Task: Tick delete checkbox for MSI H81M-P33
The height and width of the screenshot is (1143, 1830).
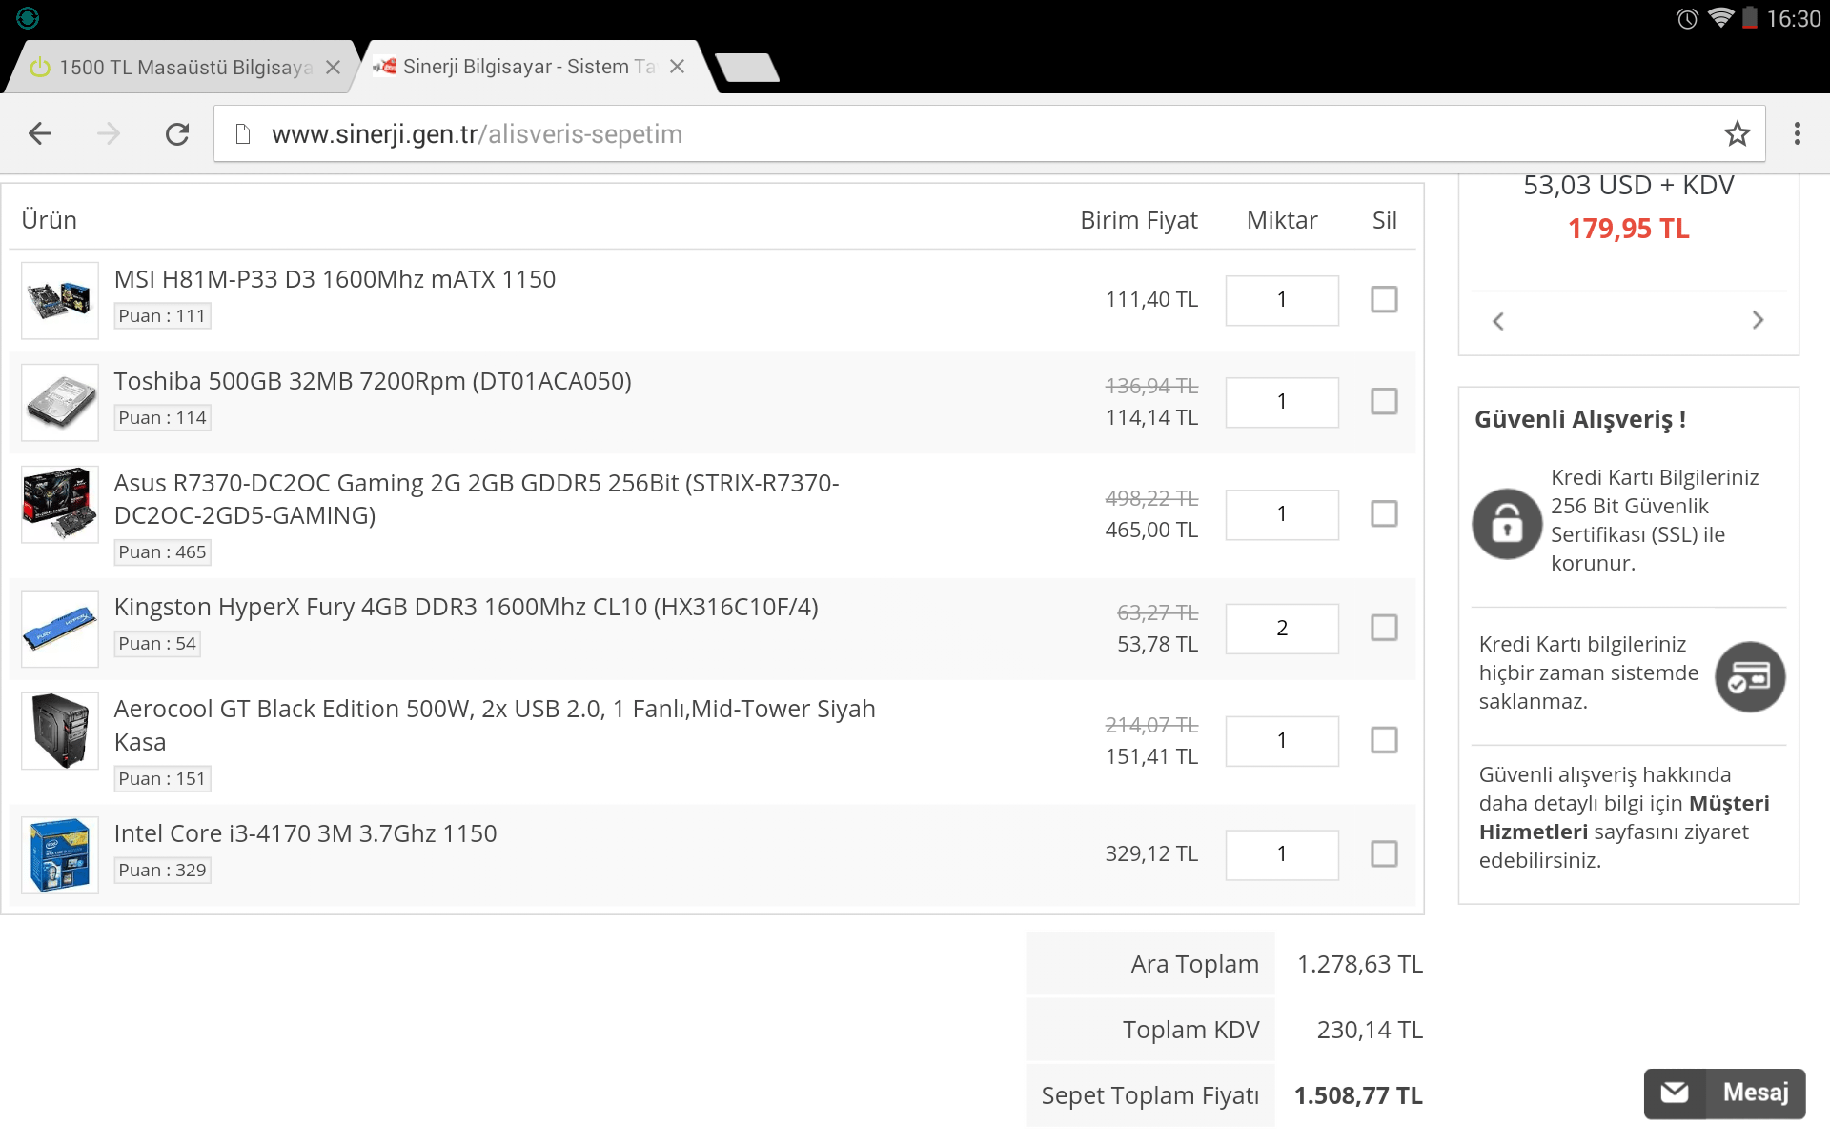Action: tap(1384, 300)
